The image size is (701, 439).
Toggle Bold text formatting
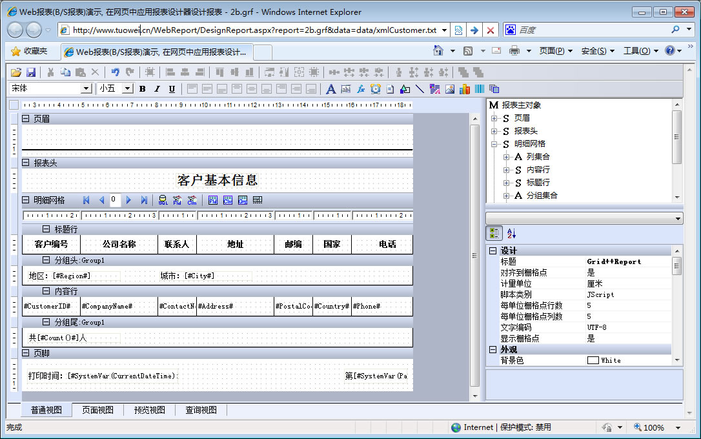[x=142, y=89]
